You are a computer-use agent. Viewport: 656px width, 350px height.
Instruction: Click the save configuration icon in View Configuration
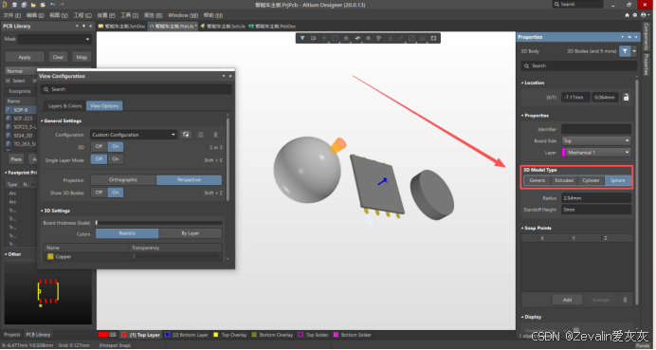[200, 135]
